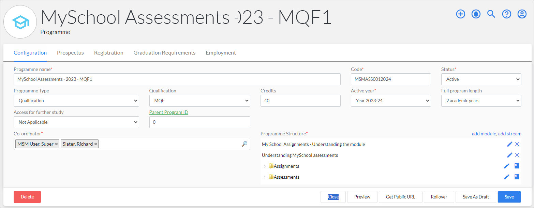
Task: Click My School Assignments - Understanding the module text
Action: [313, 144]
